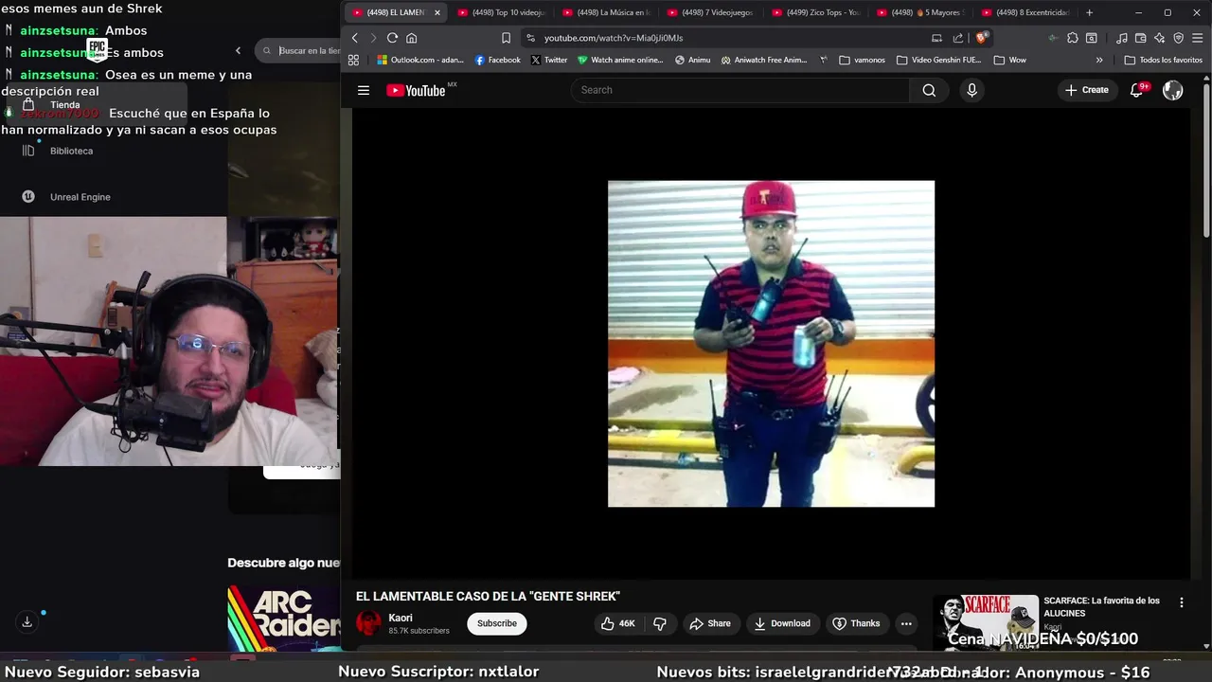Start voice search with microphone icon
The width and height of the screenshot is (1212, 682).
click(x=971, y=90)
